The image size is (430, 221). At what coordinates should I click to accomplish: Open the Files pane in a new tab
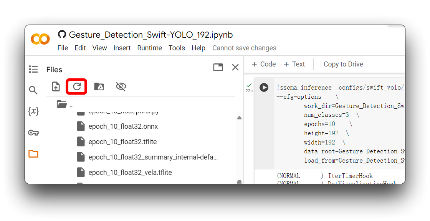pos(218,67)
